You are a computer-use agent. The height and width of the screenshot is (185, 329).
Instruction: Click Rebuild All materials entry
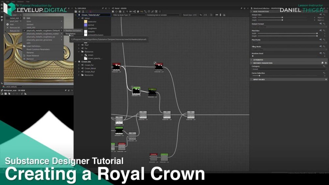pyautogui.click(x=15, y=31)
